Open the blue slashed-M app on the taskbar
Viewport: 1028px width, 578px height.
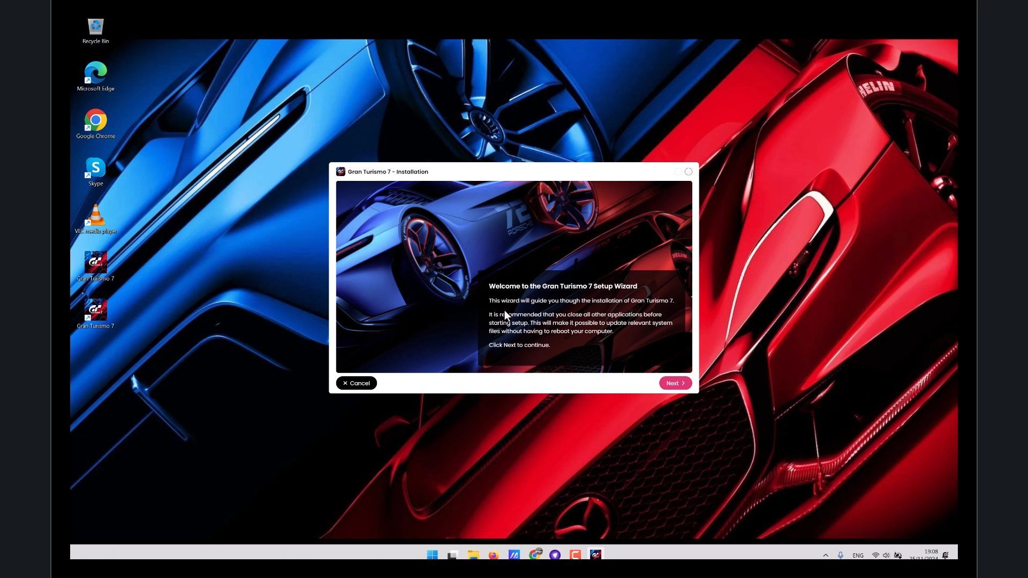coord(514,555)
